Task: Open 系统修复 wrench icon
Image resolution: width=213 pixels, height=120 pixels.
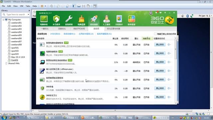Action: [x=69, y=20]
